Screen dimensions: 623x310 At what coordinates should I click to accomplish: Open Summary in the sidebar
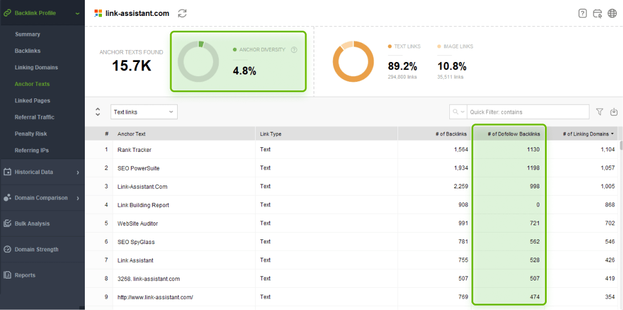[27, 34]
